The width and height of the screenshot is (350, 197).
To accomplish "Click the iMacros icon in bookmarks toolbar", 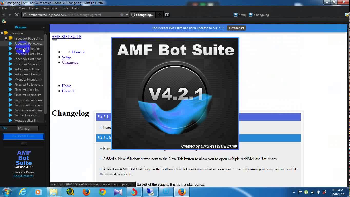I will coord(4,21).
